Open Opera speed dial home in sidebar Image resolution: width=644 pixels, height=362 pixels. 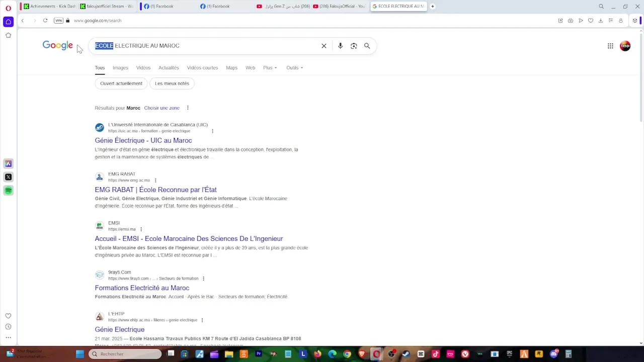coord(8,22)
